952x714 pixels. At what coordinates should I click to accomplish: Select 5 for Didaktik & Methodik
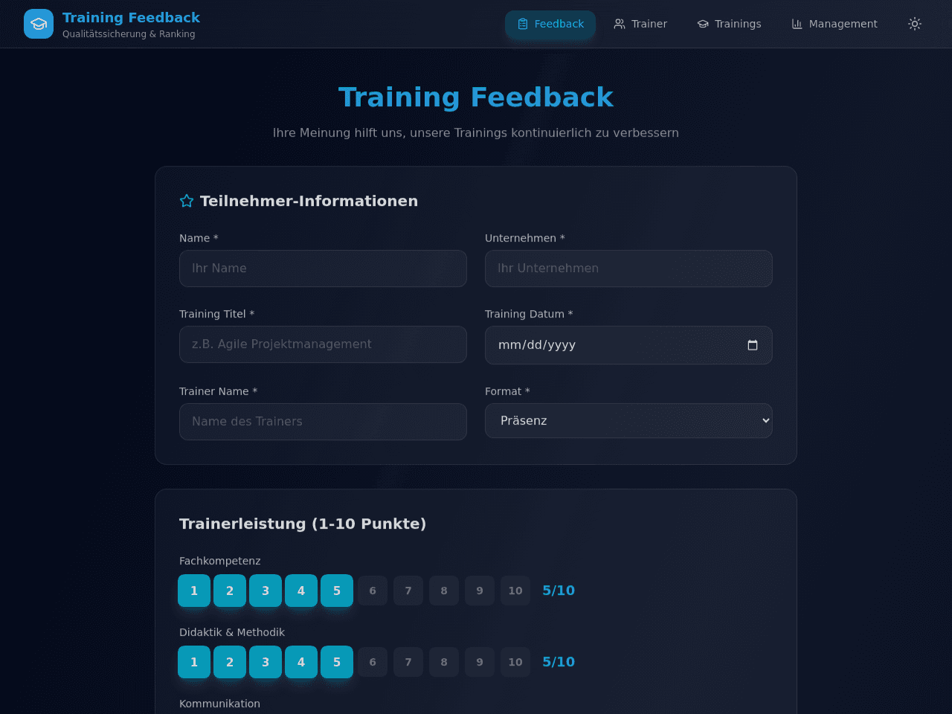(337, 662)
